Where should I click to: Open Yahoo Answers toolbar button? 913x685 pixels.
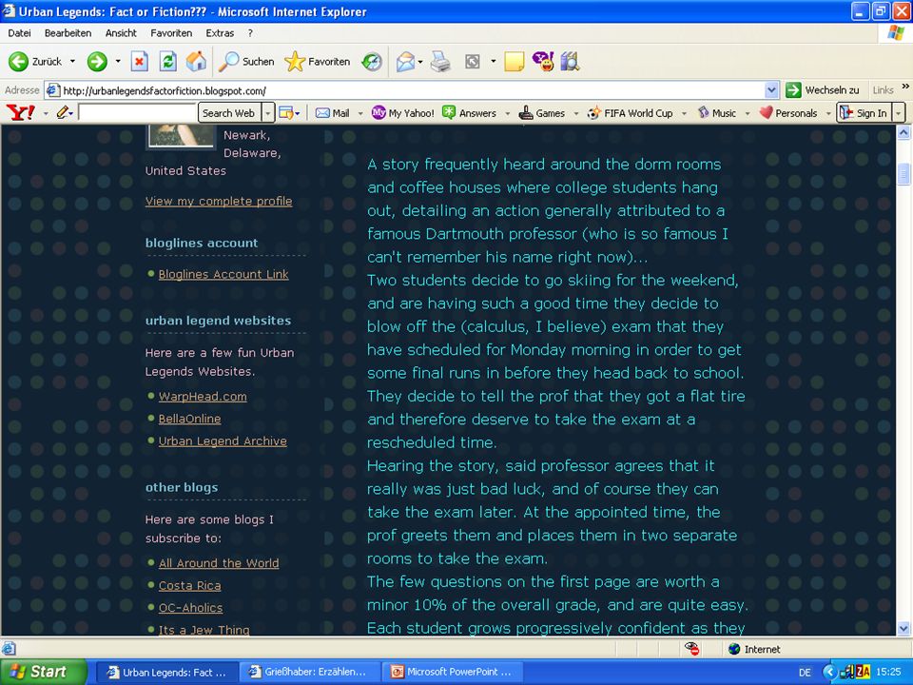click(469, 113)
